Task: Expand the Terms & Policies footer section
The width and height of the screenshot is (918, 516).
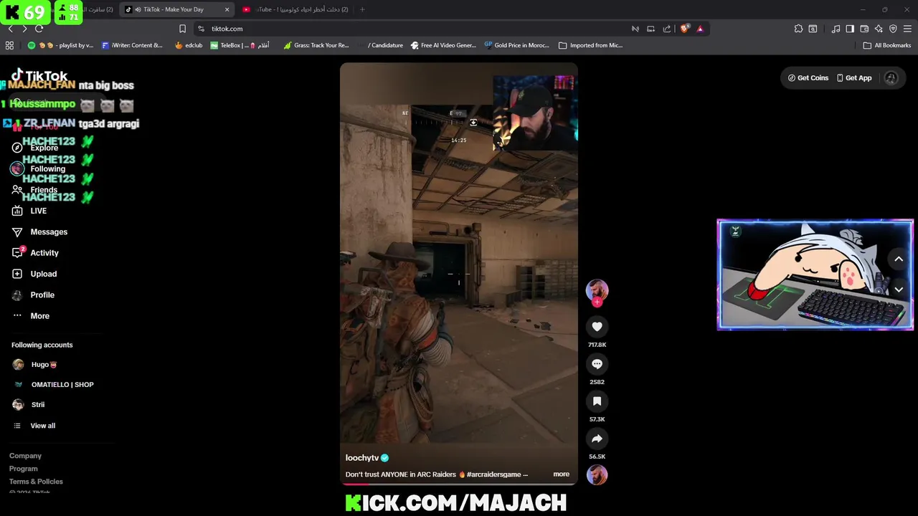Action: click(x=36, y=482)
